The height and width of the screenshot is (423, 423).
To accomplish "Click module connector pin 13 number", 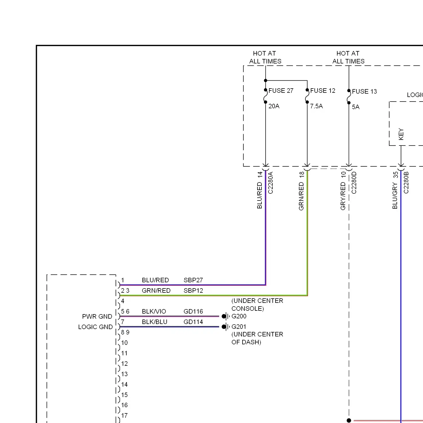I will point(124,374).
